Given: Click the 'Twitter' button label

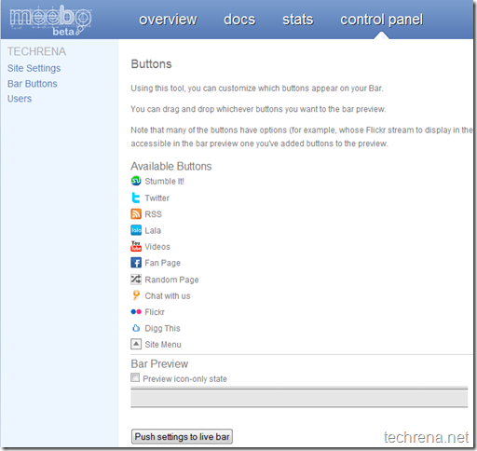Looking at the screenshot, I should tap(157, 198).
